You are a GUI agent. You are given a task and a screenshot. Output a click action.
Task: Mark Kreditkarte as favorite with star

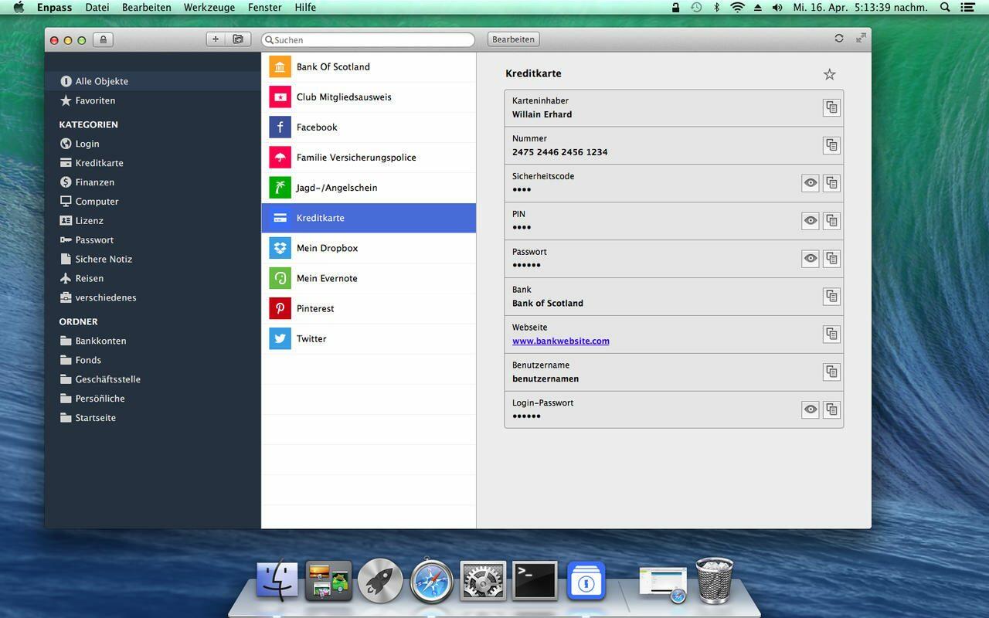tap(830, 74)
